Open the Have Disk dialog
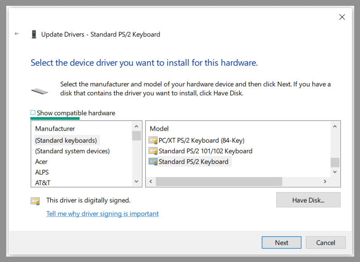The height and width of the screenshot is (262, 360). pos(308,200)
